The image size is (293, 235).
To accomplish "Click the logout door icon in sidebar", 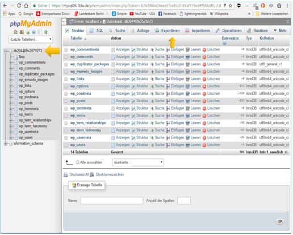I will [x=22, y=32].
